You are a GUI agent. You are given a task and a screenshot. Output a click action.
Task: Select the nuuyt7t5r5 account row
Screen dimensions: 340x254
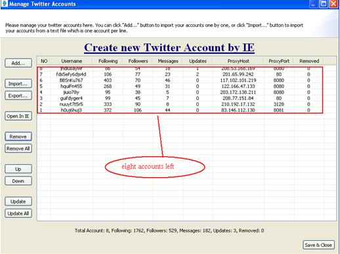coord(180,104)
